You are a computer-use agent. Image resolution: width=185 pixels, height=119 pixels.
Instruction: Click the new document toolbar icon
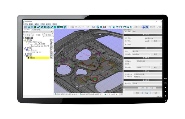69,27
